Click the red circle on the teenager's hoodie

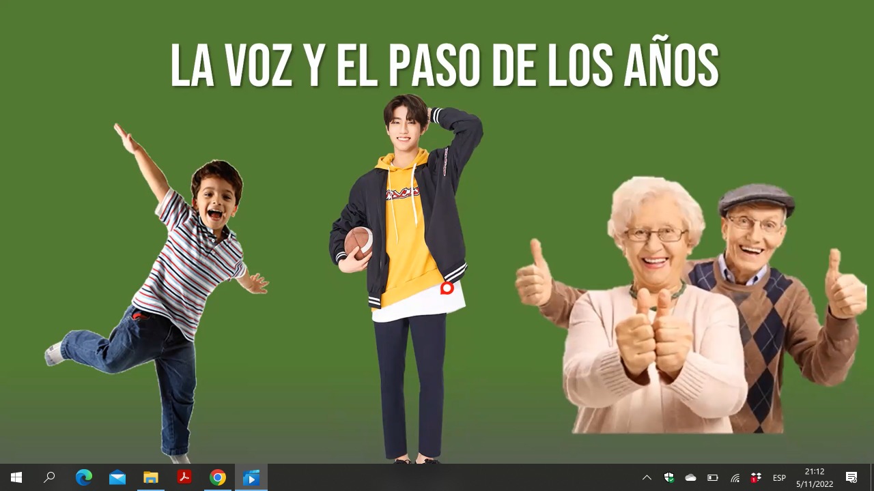click(x=447, y=288)
